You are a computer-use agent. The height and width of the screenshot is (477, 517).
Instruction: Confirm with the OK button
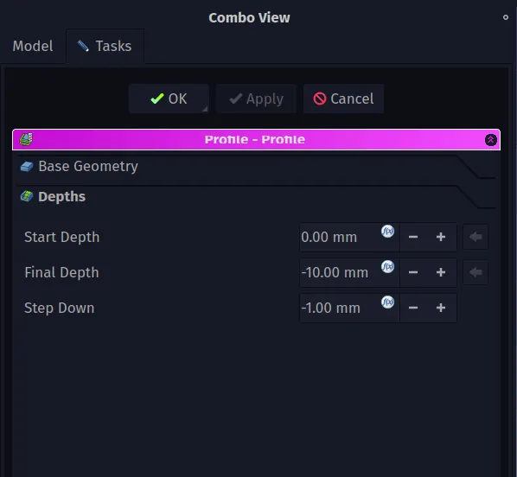[169, 99]
